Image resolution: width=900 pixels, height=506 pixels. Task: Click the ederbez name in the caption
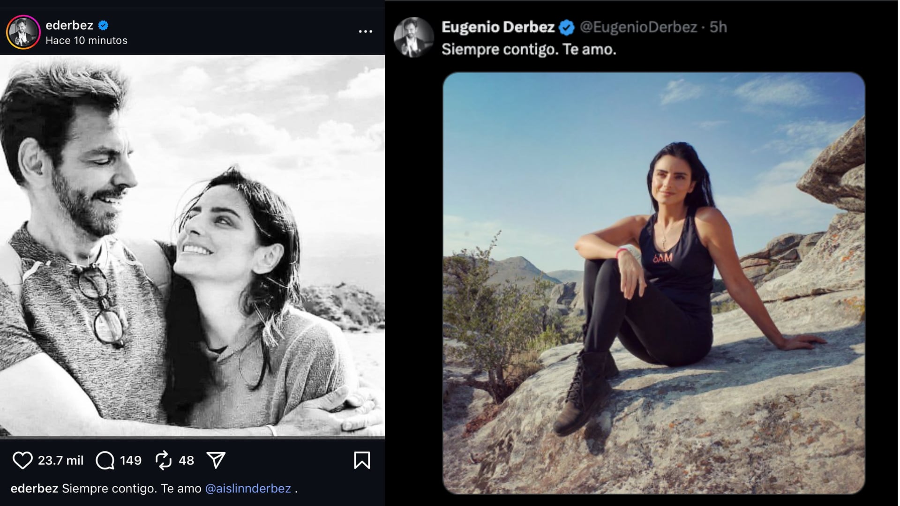pyautogui.click(x=34, y=489)
